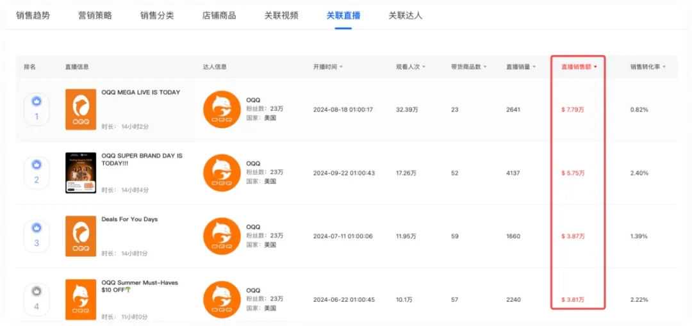
Task: Sort the table by 开播时间
Action: [328, 67]
